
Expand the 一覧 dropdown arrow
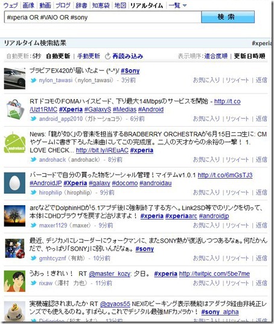pos(185,5)
